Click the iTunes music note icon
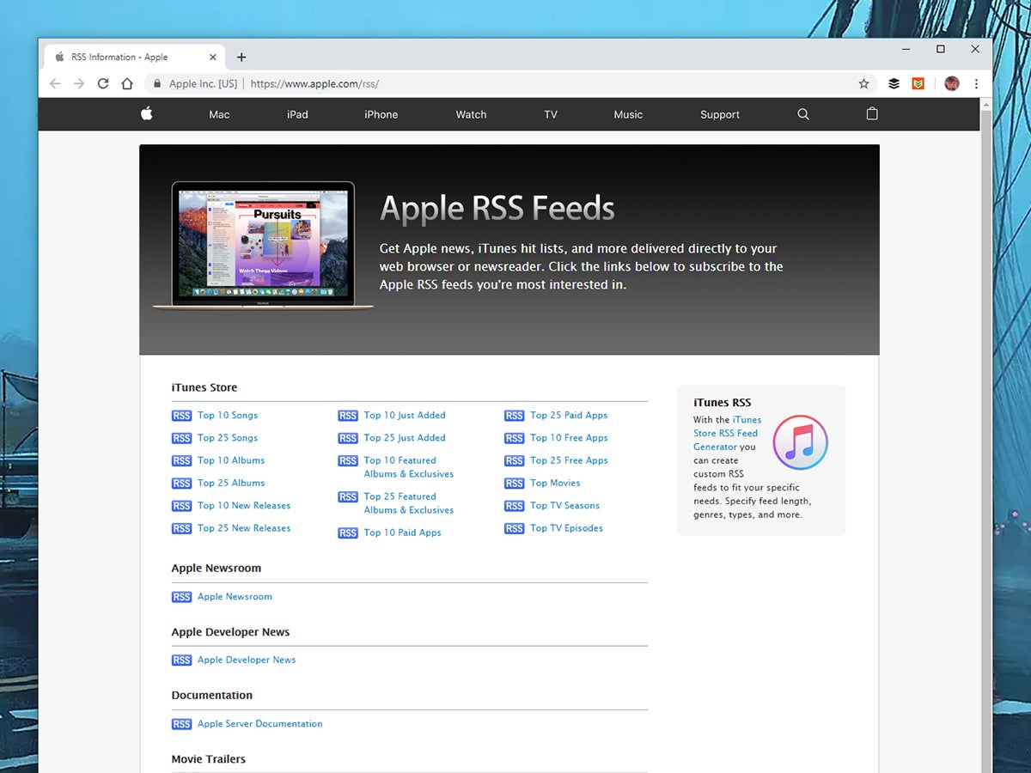Viewport: 1031px width, 773px height. tap(800, 443)
